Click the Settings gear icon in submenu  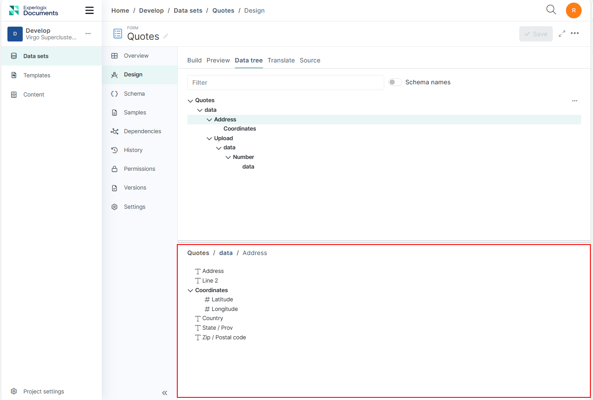[x=114, y=207]
